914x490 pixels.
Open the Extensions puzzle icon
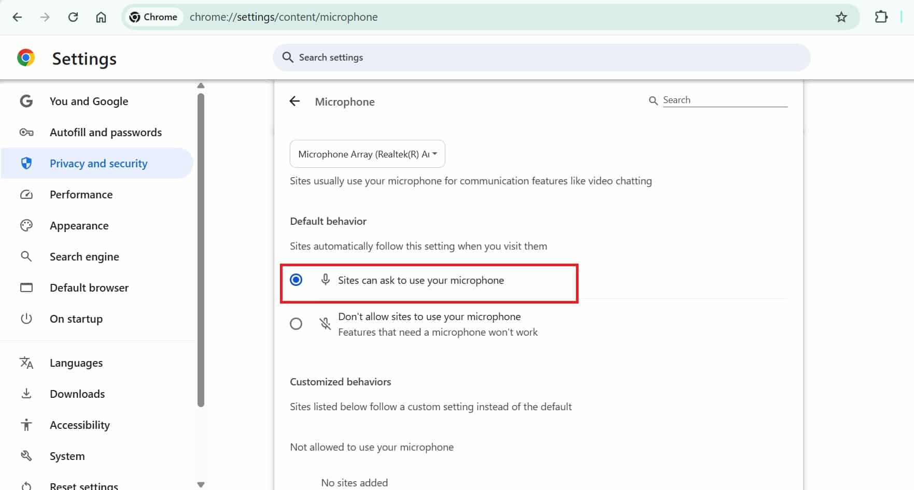(881, 17)
